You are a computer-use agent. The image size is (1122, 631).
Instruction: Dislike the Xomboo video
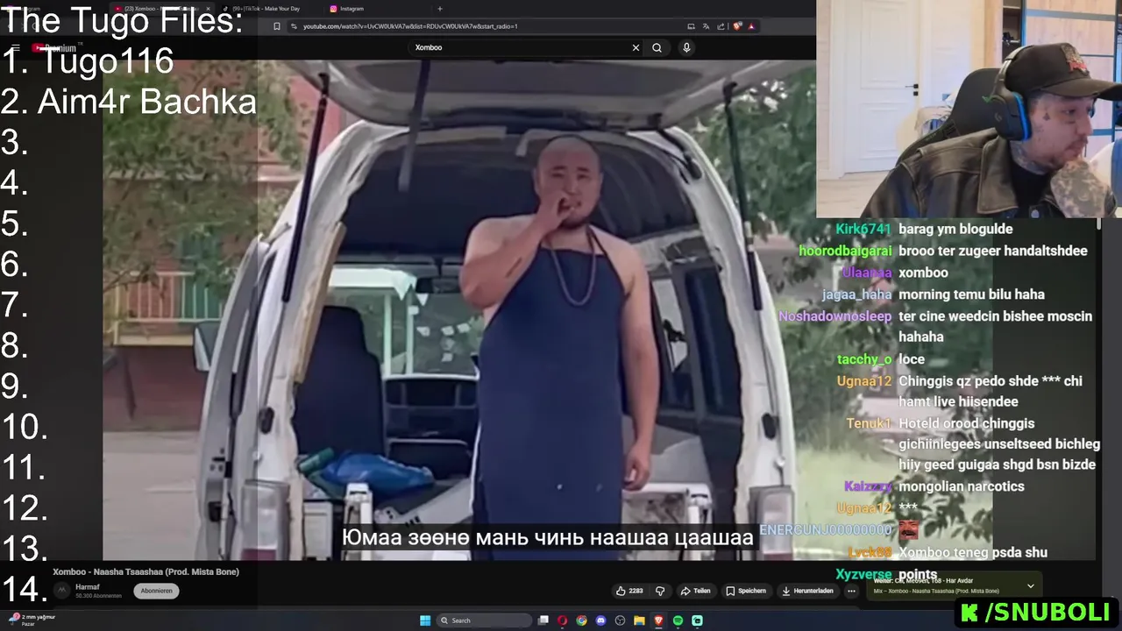tap(660, 591)
